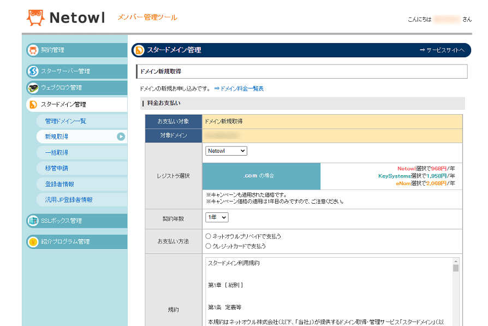Viewport: 488px width, 326px height.
Task: Open 汎用JP登録者情報 submenu
Action: click(81, 200)
